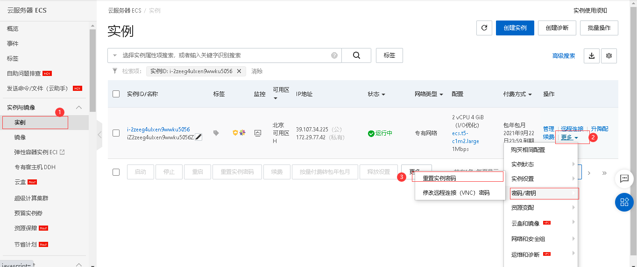This screenshot has width=637, height=267.
Task: Open the 资源变配 menu item
Action: (541, 208)
